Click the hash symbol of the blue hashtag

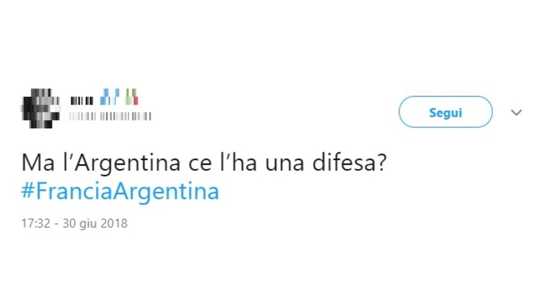tap(28, 190)
